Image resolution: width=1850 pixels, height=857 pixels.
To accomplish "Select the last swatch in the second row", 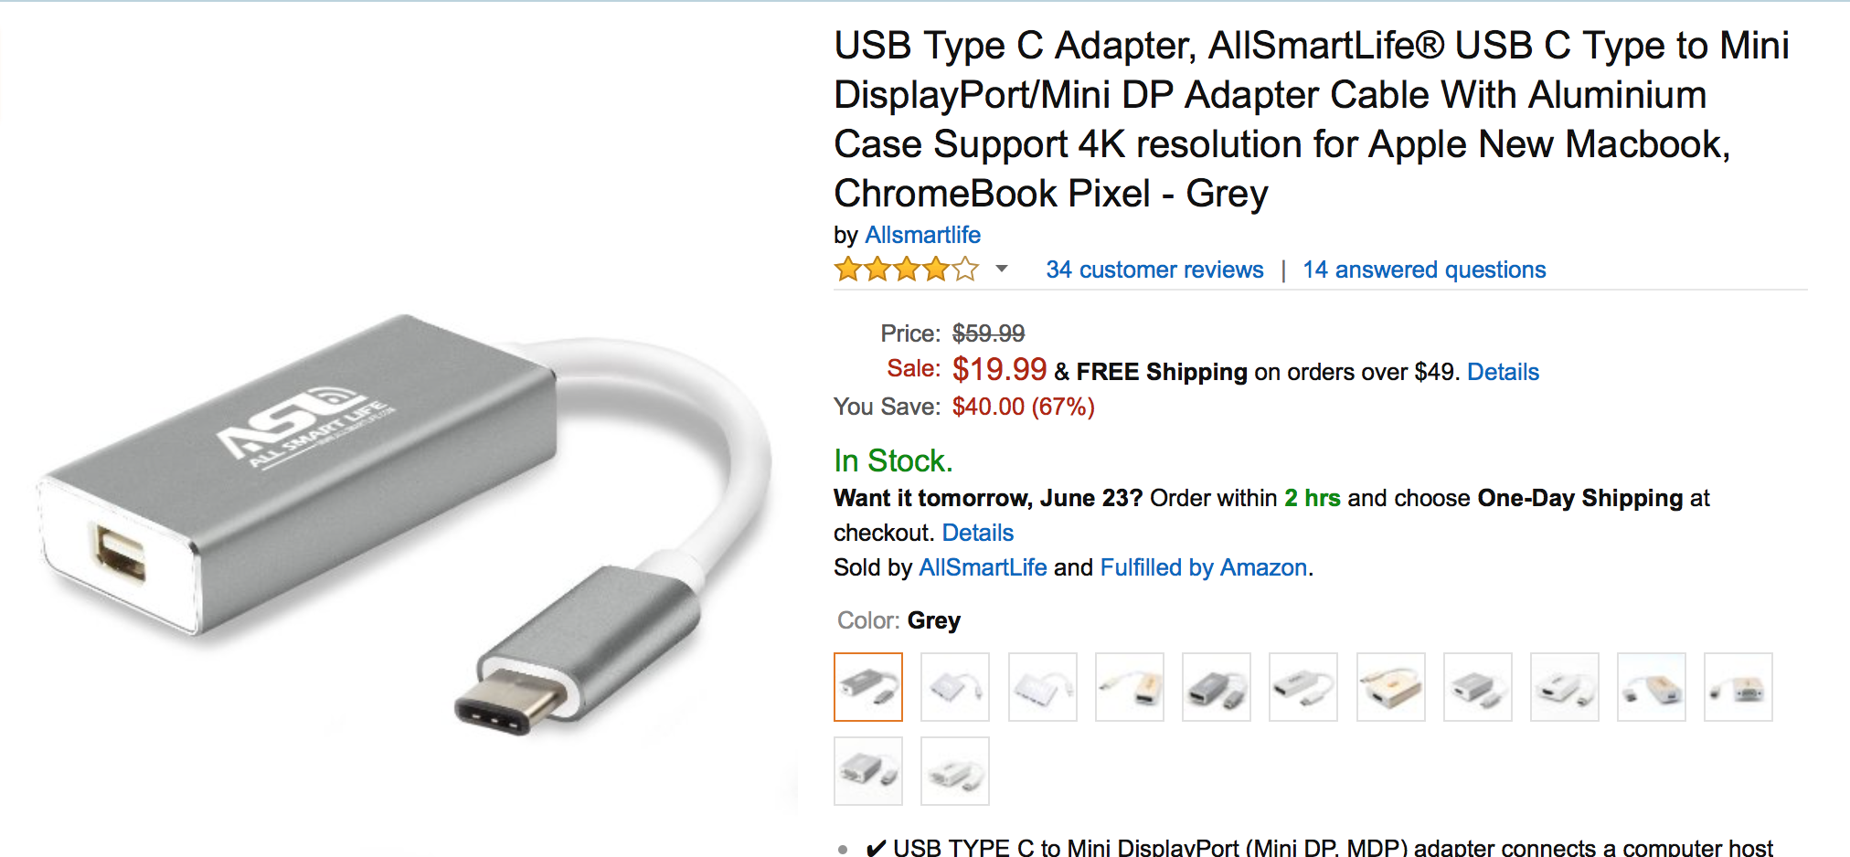I will click(x=954, y=771).
